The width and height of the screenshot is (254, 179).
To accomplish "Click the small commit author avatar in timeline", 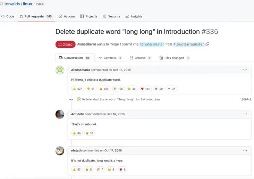I will pyautogui.click(x=79, y=99).
